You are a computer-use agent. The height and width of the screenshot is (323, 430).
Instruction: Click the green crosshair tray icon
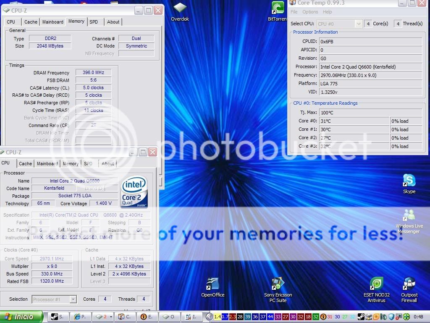[x=406, y=317]
